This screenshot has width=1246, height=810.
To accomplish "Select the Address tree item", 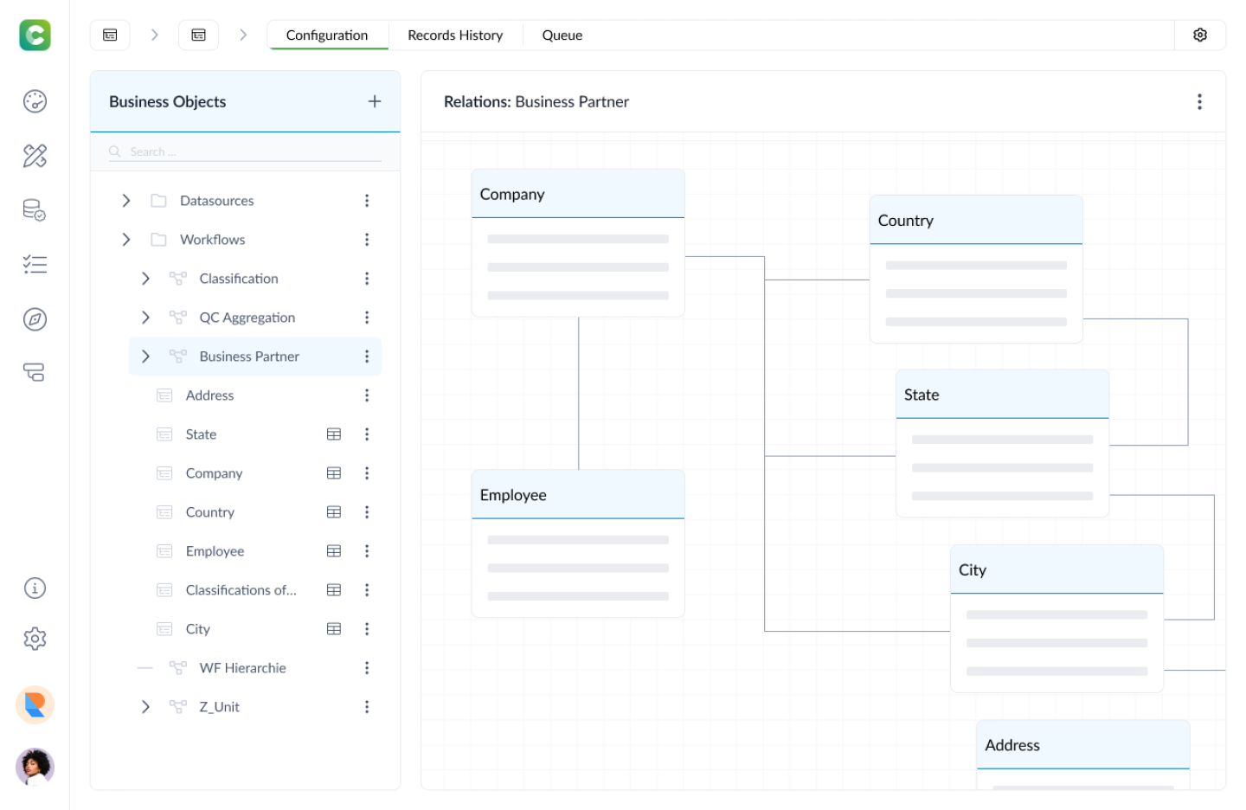I will [209, 395].
